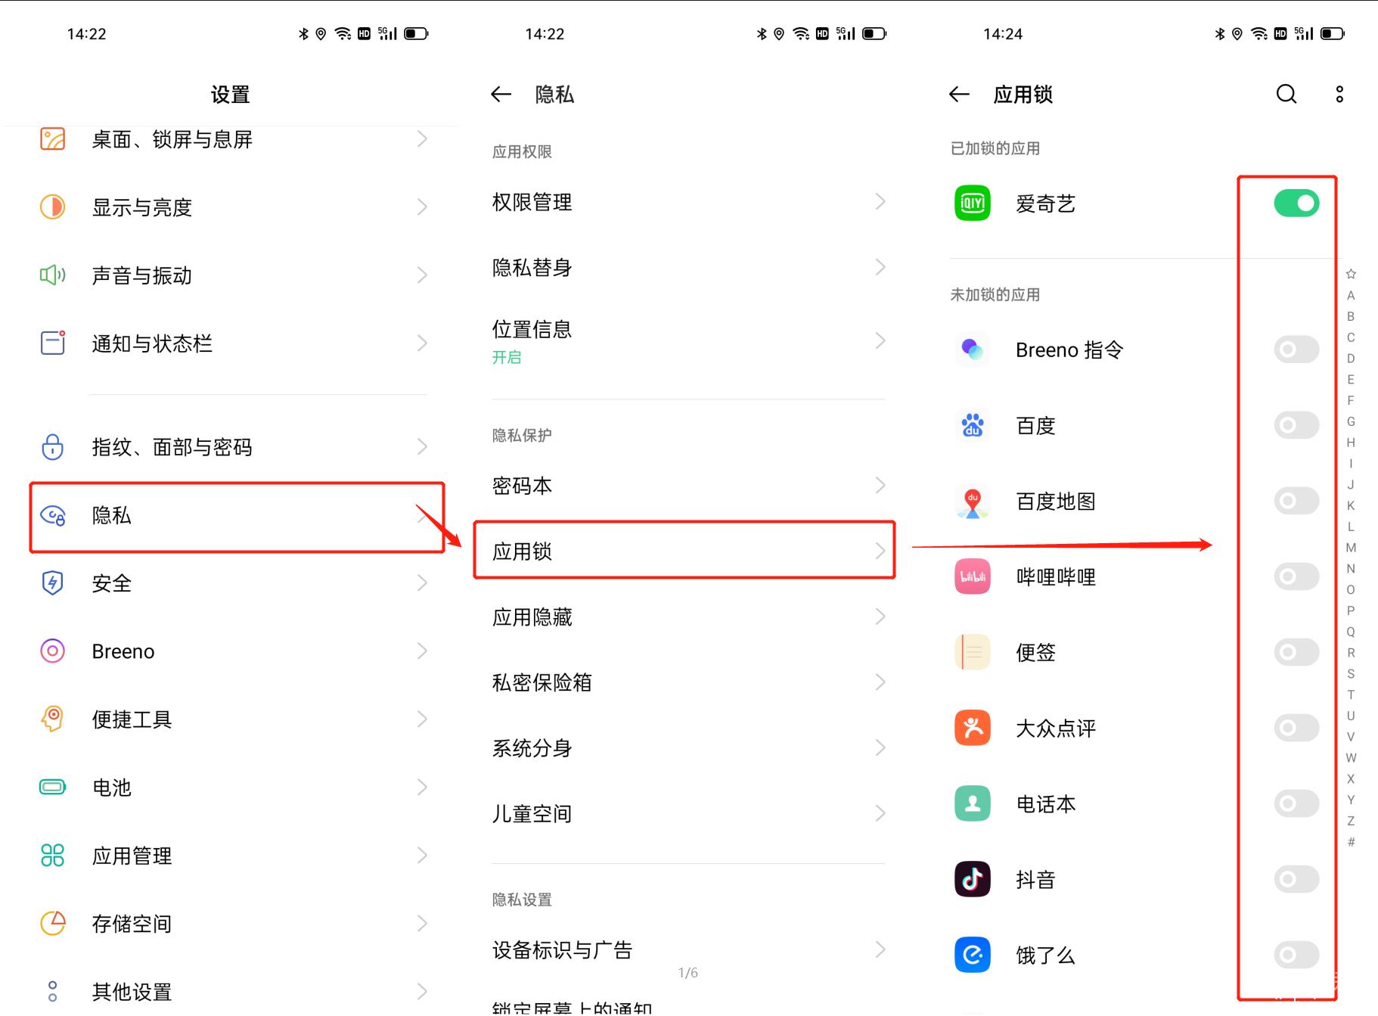Open the chevron on 儿童空间 row

880,813
